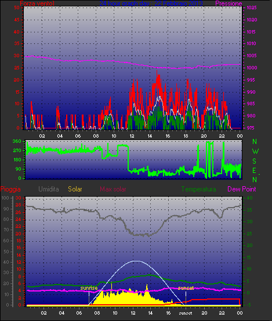Click humidity axis value 100
This screenshot has width=272, height=321.
click(5, 198)
